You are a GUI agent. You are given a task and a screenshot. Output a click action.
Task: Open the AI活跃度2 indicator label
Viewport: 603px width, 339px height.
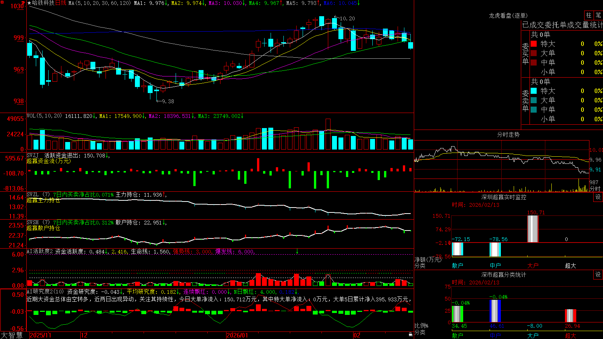coord(40,252)
